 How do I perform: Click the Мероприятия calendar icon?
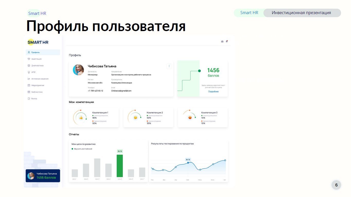[29, 85]
